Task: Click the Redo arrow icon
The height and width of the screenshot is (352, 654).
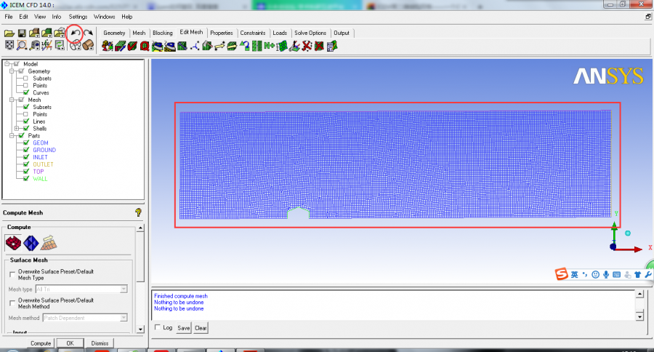Action: pos(88,33)
